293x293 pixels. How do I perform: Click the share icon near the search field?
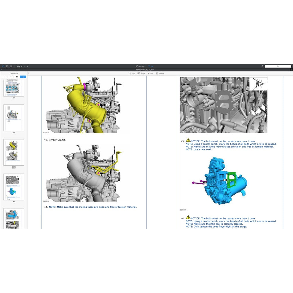click(x=262, y=66)
